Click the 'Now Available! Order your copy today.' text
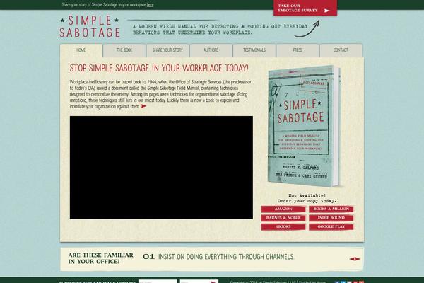The height and width of the screenshot is (283, 424). [307, 198]
